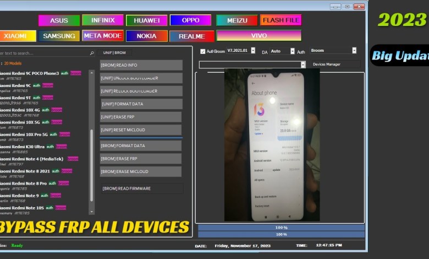Viewport: 429px width, 259px height.
Task: Toggle the Auth Broom checkbox
Action: 203,52
